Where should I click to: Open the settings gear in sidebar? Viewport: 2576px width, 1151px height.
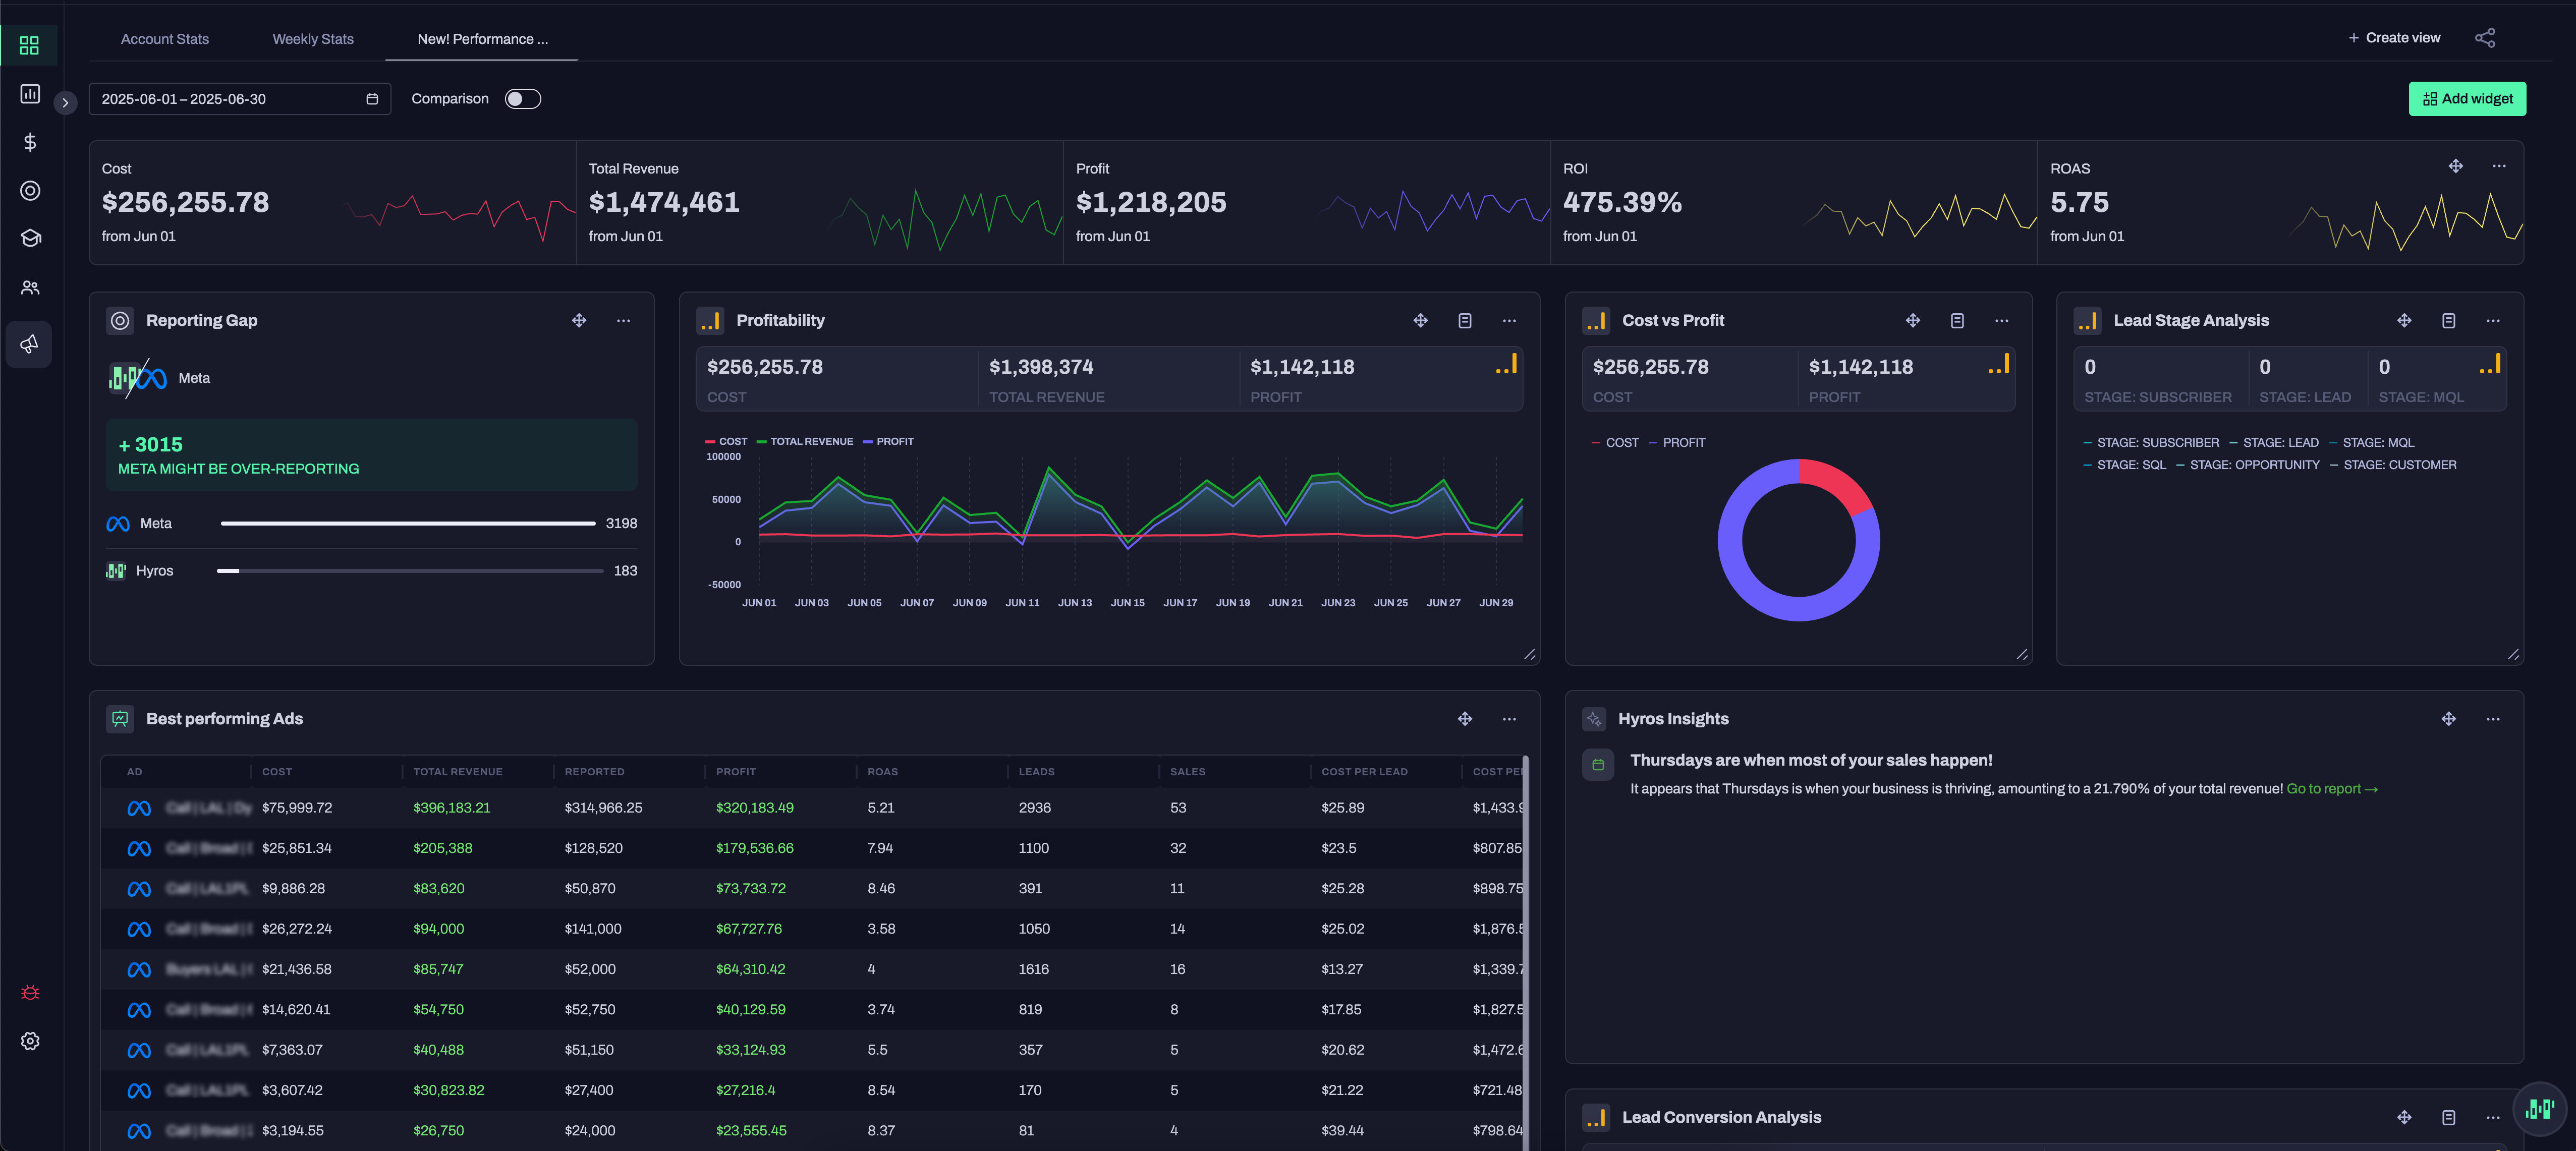coord(30,1041)
